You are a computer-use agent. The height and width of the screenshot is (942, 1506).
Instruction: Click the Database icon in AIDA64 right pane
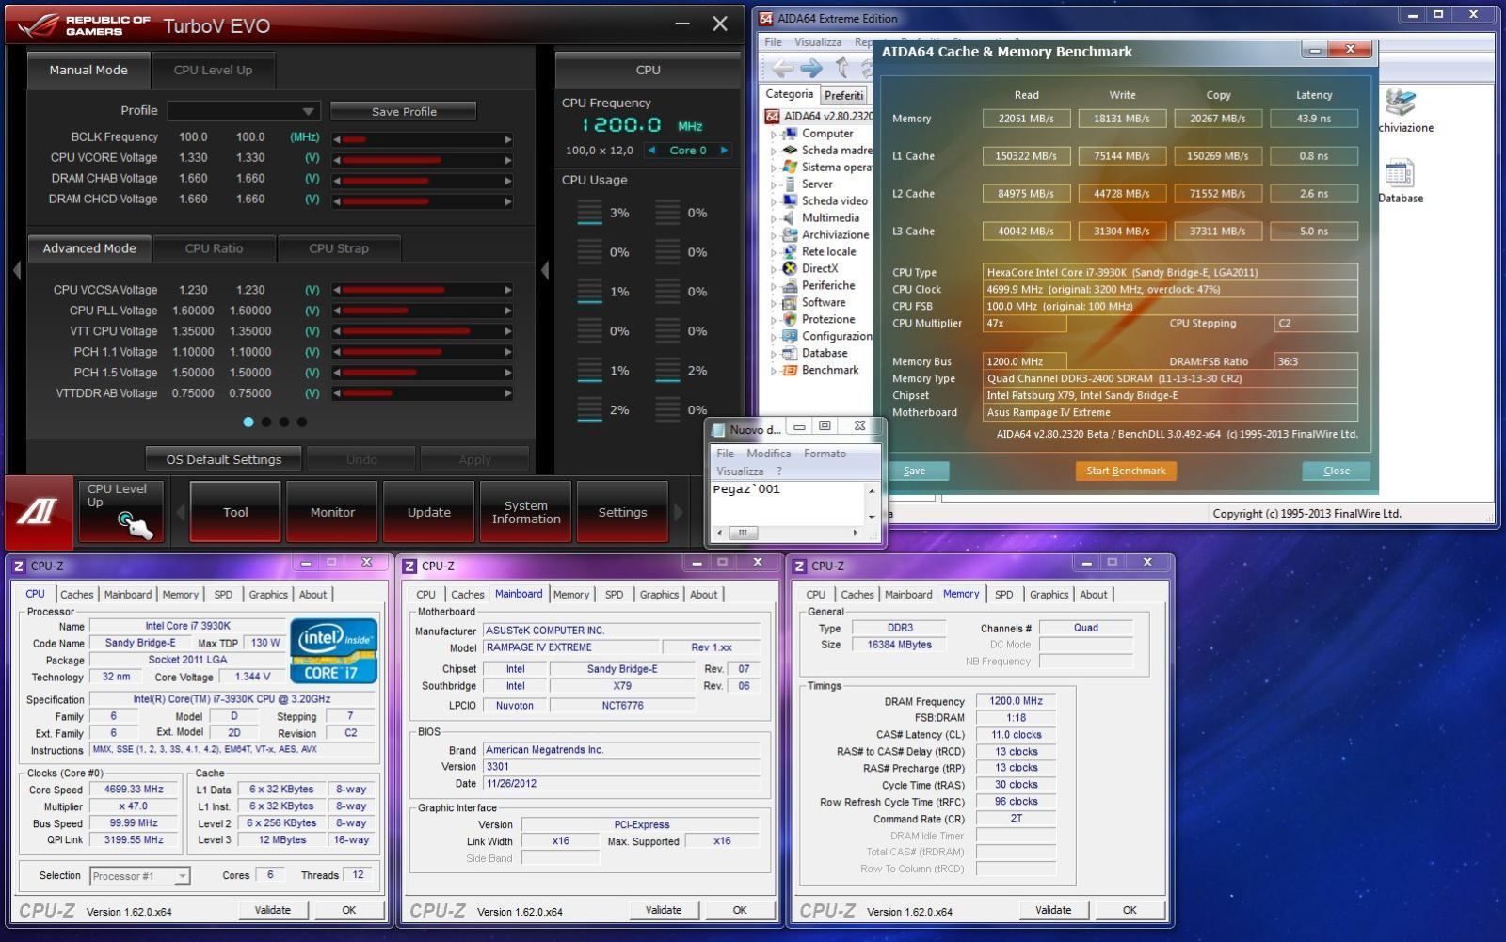[1400, 174]
